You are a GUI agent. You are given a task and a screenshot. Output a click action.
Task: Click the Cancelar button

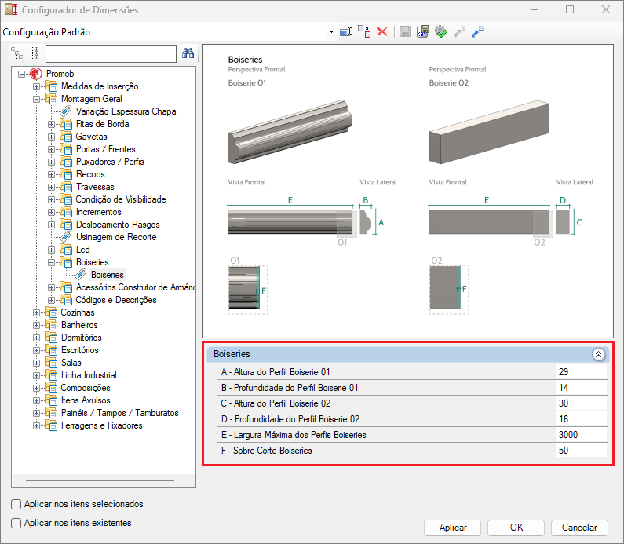click(x=579, y=528)
